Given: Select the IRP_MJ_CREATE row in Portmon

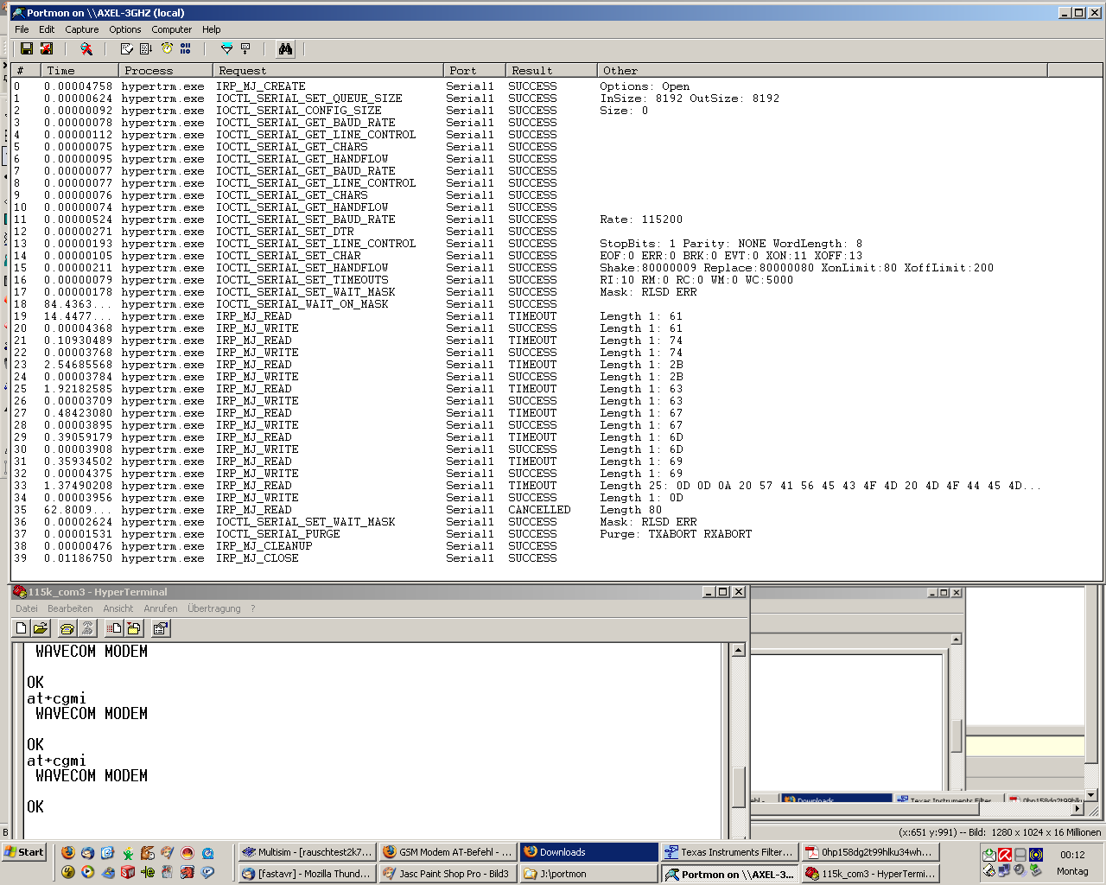Looking at the screenshot, I should [x=556, y=86].
